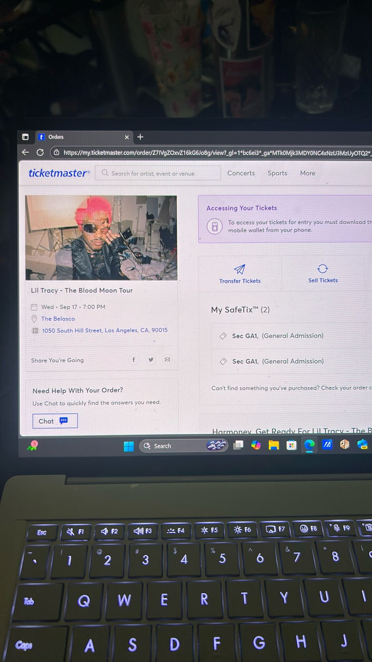This screenshot has height=662, width=372.
Task: Click the address bar URL
Action: pyautogui.click(x=217, y=153)
